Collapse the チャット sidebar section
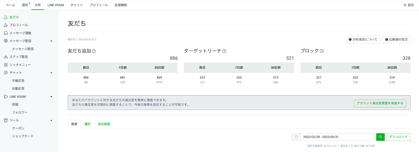The height and width of the screenshot is (152, 419). pyautogui.click(x=51, y=73)
